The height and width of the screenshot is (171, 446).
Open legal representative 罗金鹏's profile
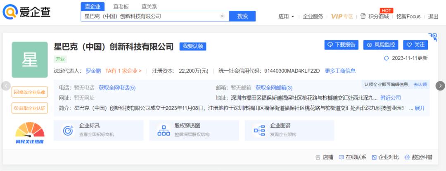(93, 71)
